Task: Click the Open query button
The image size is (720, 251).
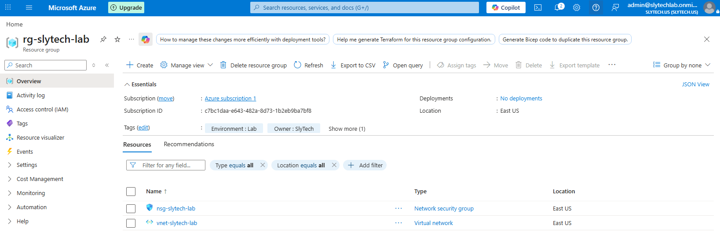Action: [402, 65]
